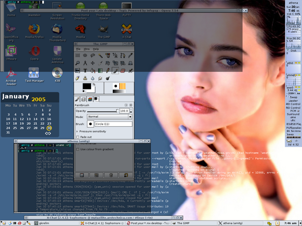The image size is (302, 226).
Task: Select the Flip tool in GIMP
Action: (x=77, y=71)
